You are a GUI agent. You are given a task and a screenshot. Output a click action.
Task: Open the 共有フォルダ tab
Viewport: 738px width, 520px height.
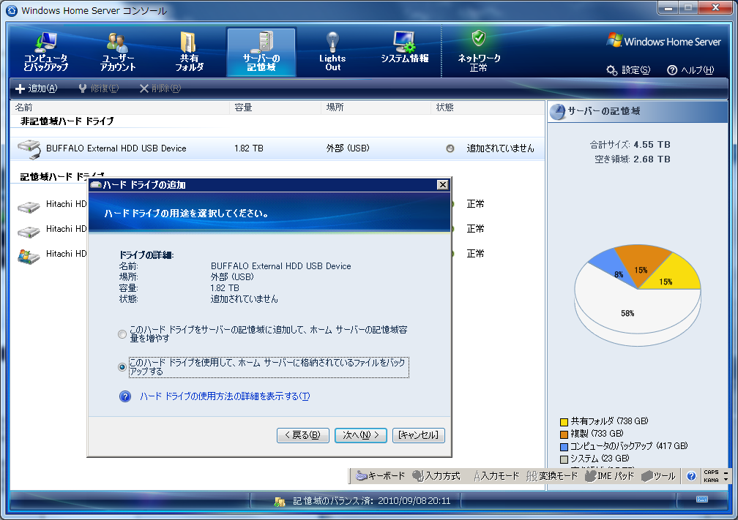[189, 52]
